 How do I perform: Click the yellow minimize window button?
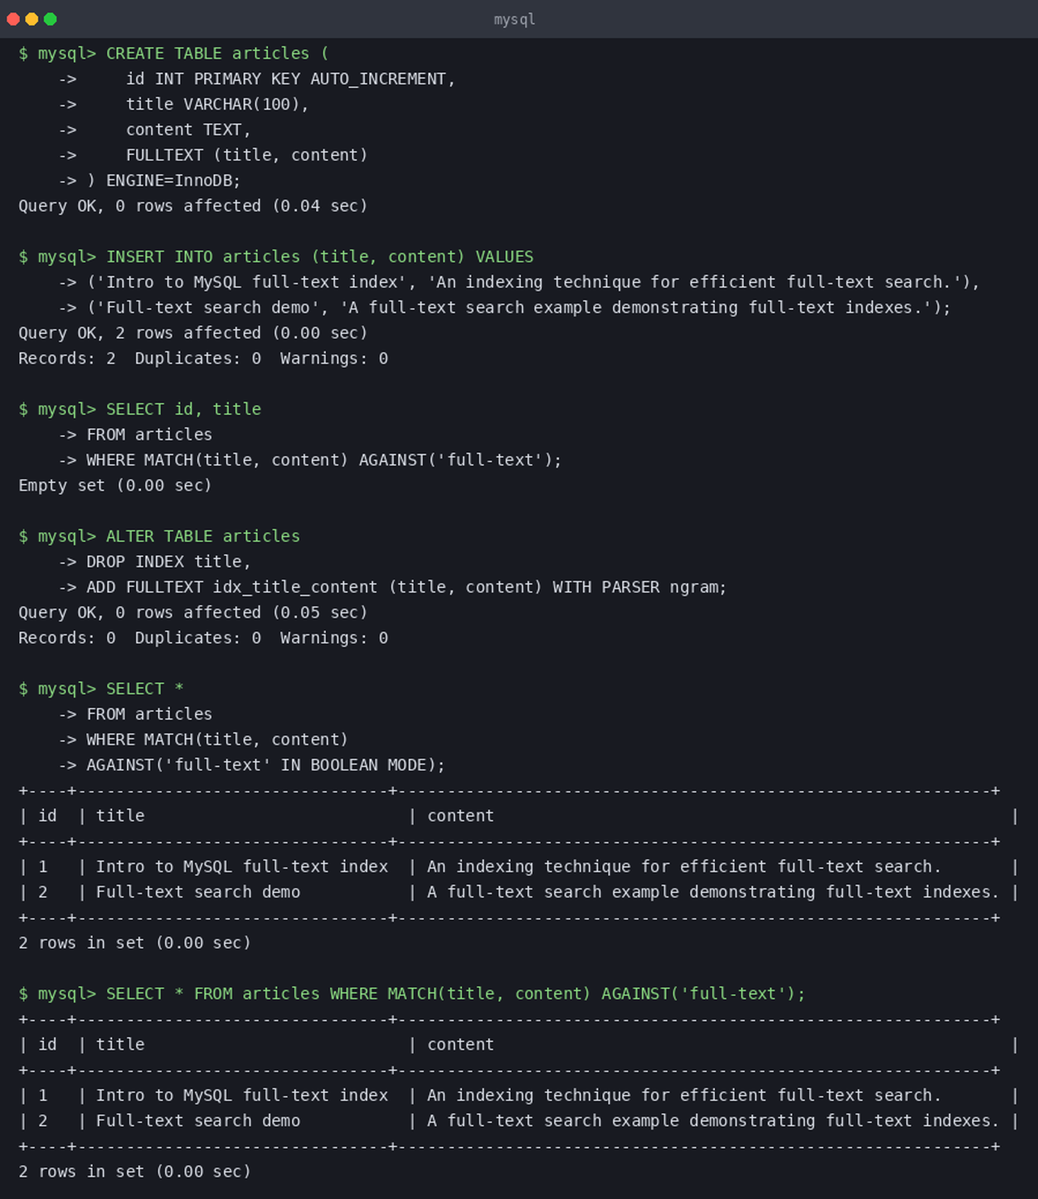coord(32,19)
